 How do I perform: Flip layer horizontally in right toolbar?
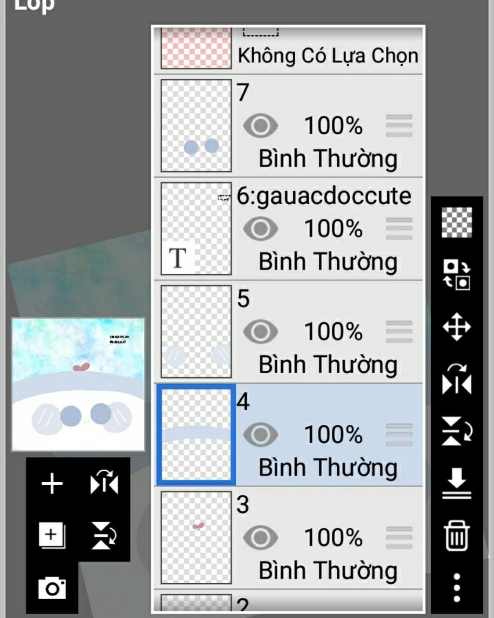coord(456,379)
